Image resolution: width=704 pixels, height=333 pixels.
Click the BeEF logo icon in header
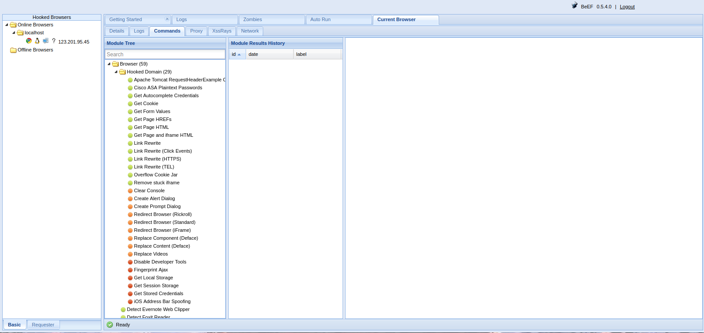click(x=574, y=6)
